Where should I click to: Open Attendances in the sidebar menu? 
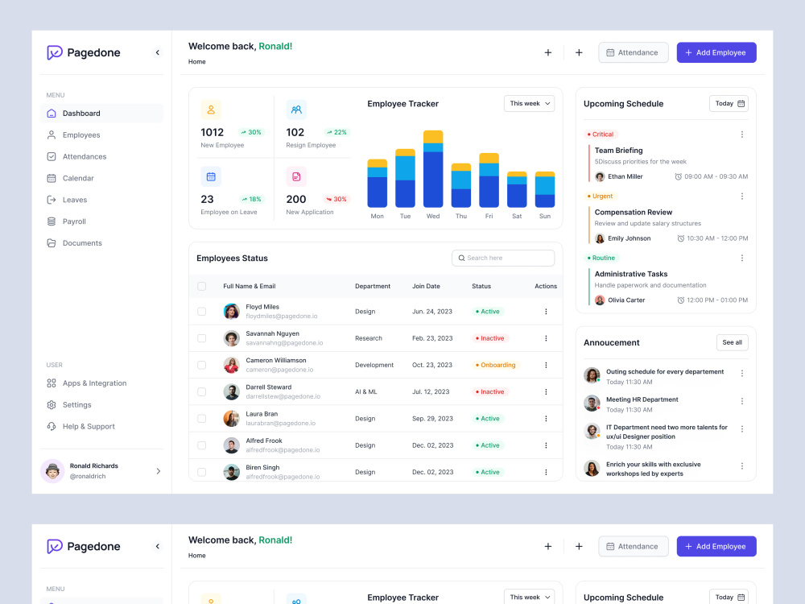[x=101, y=157]
